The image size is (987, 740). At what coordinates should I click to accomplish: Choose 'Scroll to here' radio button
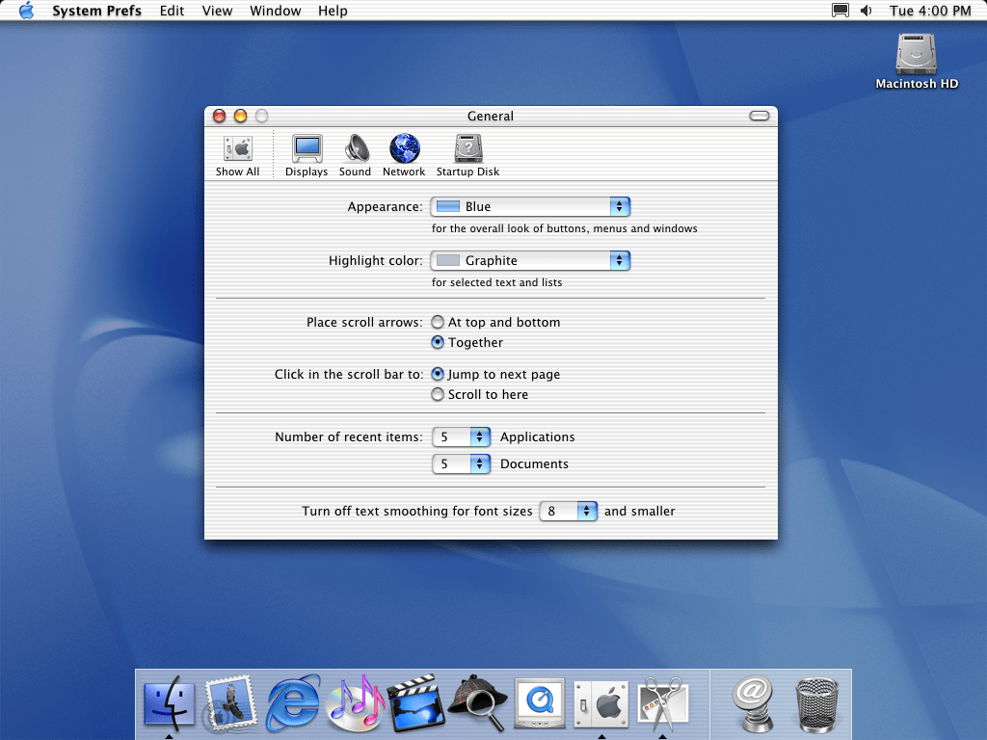(x=438, y=395)
